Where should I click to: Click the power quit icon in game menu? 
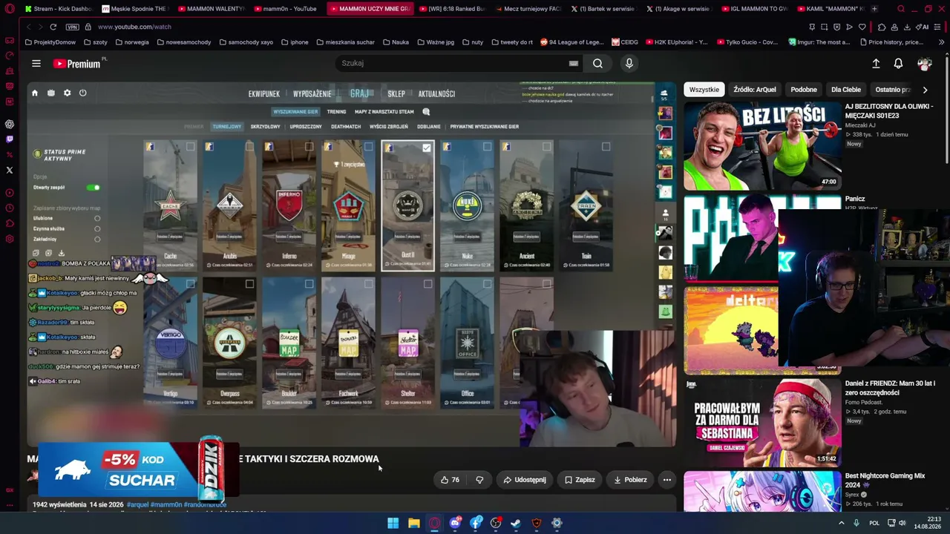(x=82, y=93)
